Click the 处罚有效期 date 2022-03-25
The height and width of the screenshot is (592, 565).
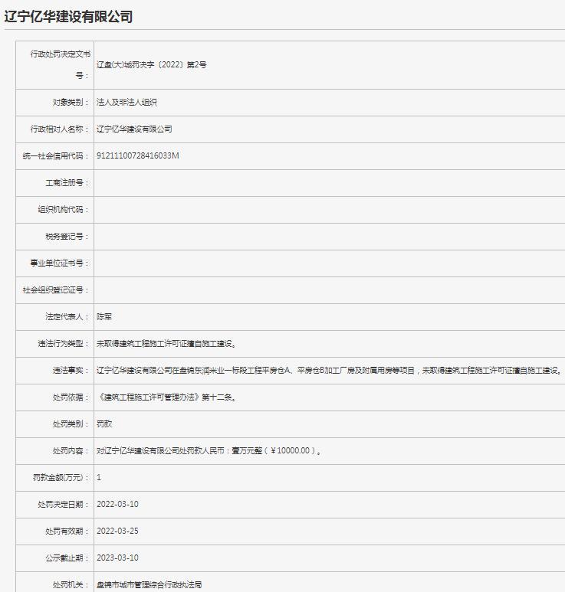pos(117,531)
